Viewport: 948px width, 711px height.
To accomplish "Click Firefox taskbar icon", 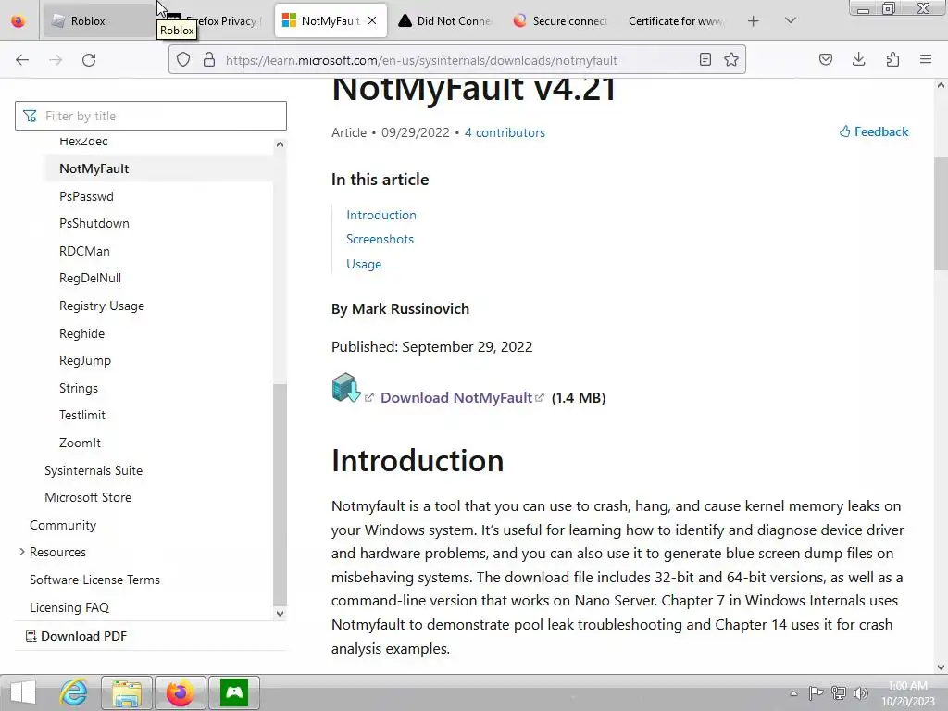I will (181, 692).
